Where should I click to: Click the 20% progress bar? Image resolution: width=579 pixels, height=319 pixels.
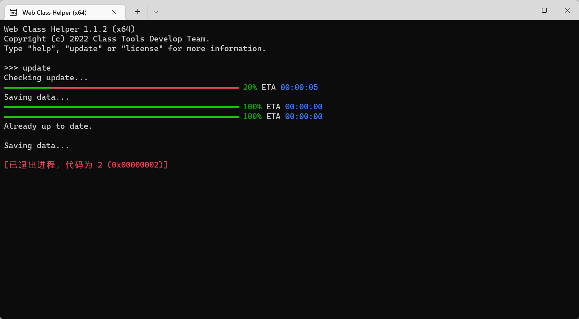click(121, 88)
